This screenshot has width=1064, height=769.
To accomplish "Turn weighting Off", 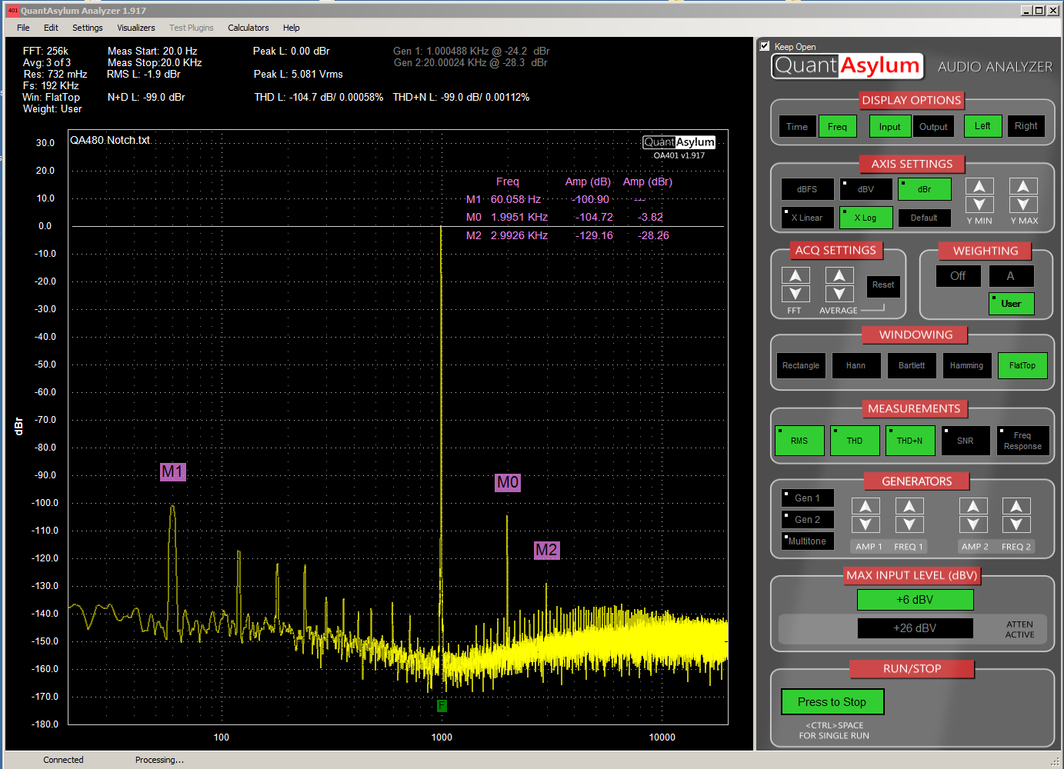I will (959, 276).
